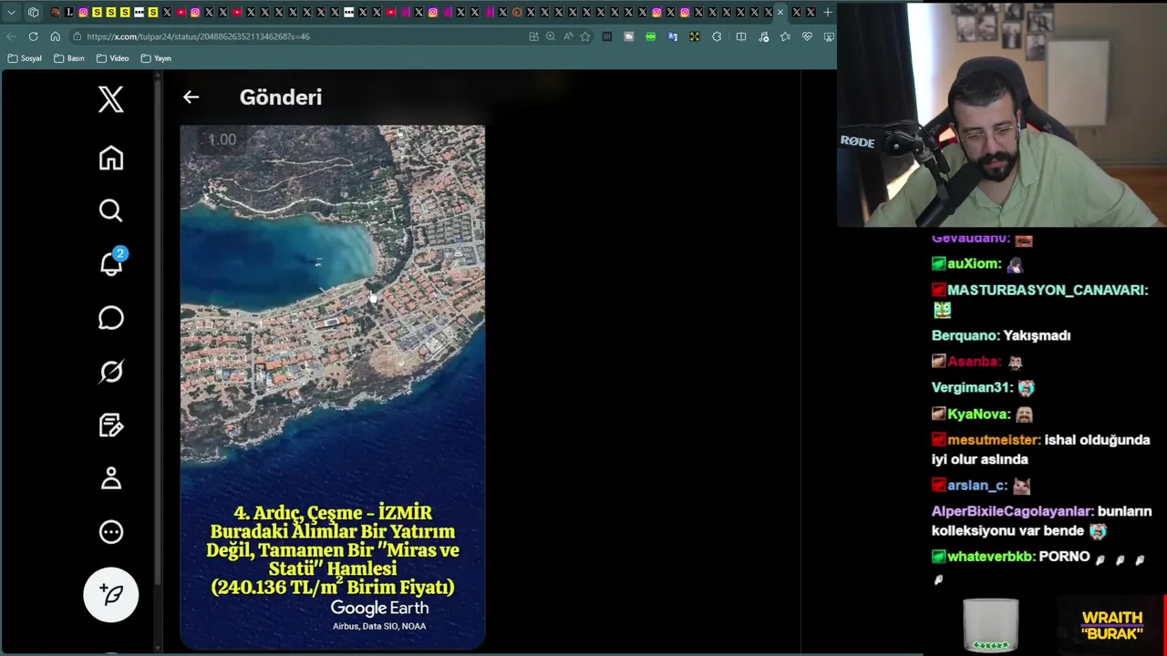
Task: Click chat username auXiom
Action: pyautogui.click(x=973, y=263)
